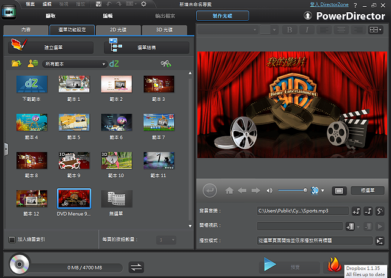Click the round return arrow button
Viewport: 391px width, 278px height.
210,191
